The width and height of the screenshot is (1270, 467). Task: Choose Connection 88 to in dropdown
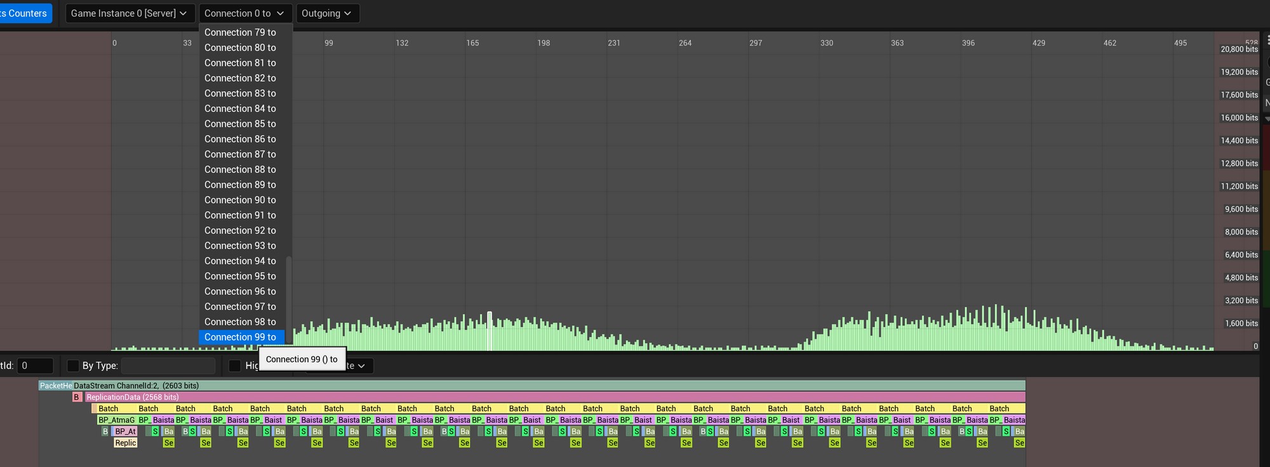coord(241,169)
